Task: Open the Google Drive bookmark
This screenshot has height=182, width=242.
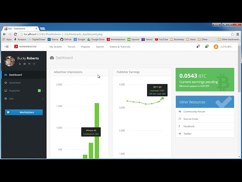Action: (x=96, y=39)
